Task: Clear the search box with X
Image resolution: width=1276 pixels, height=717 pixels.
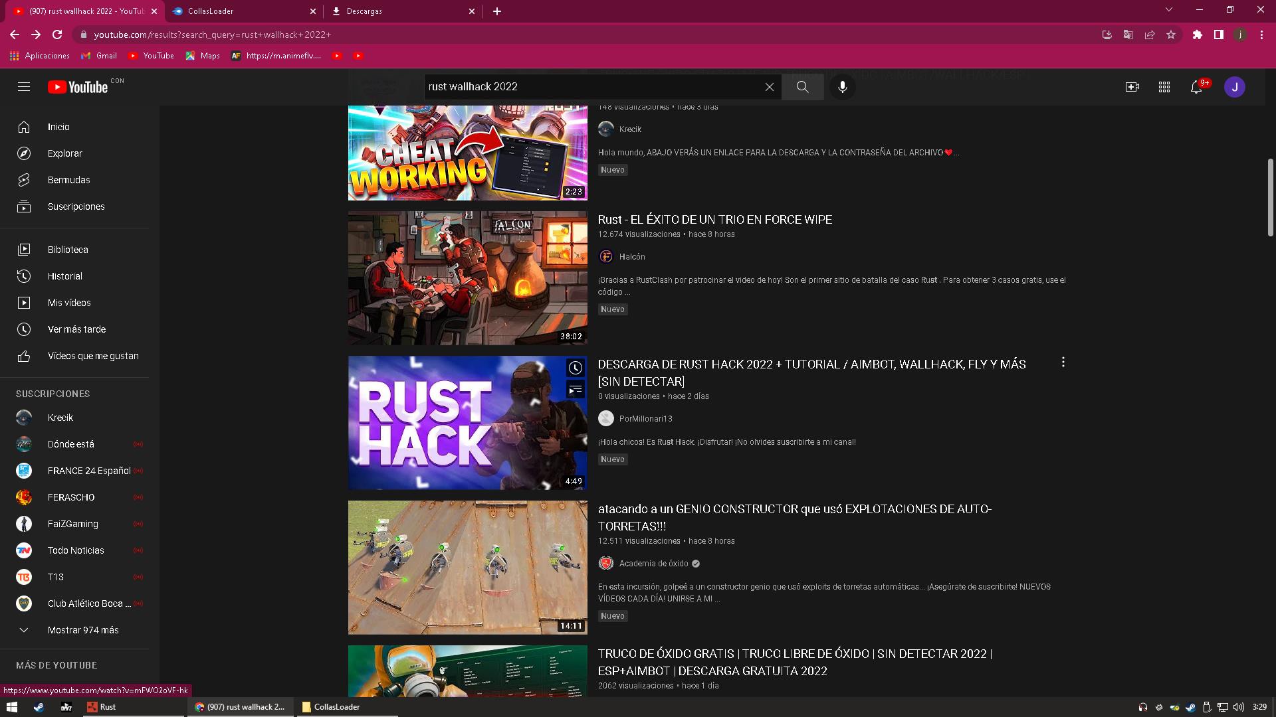Action: coord(769,87)
